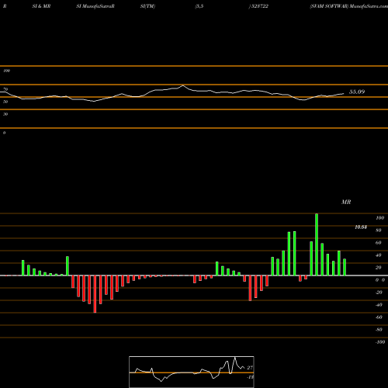Click the MR indicator title label

coord(346,202)
